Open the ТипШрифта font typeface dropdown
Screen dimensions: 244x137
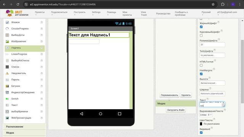212,55
